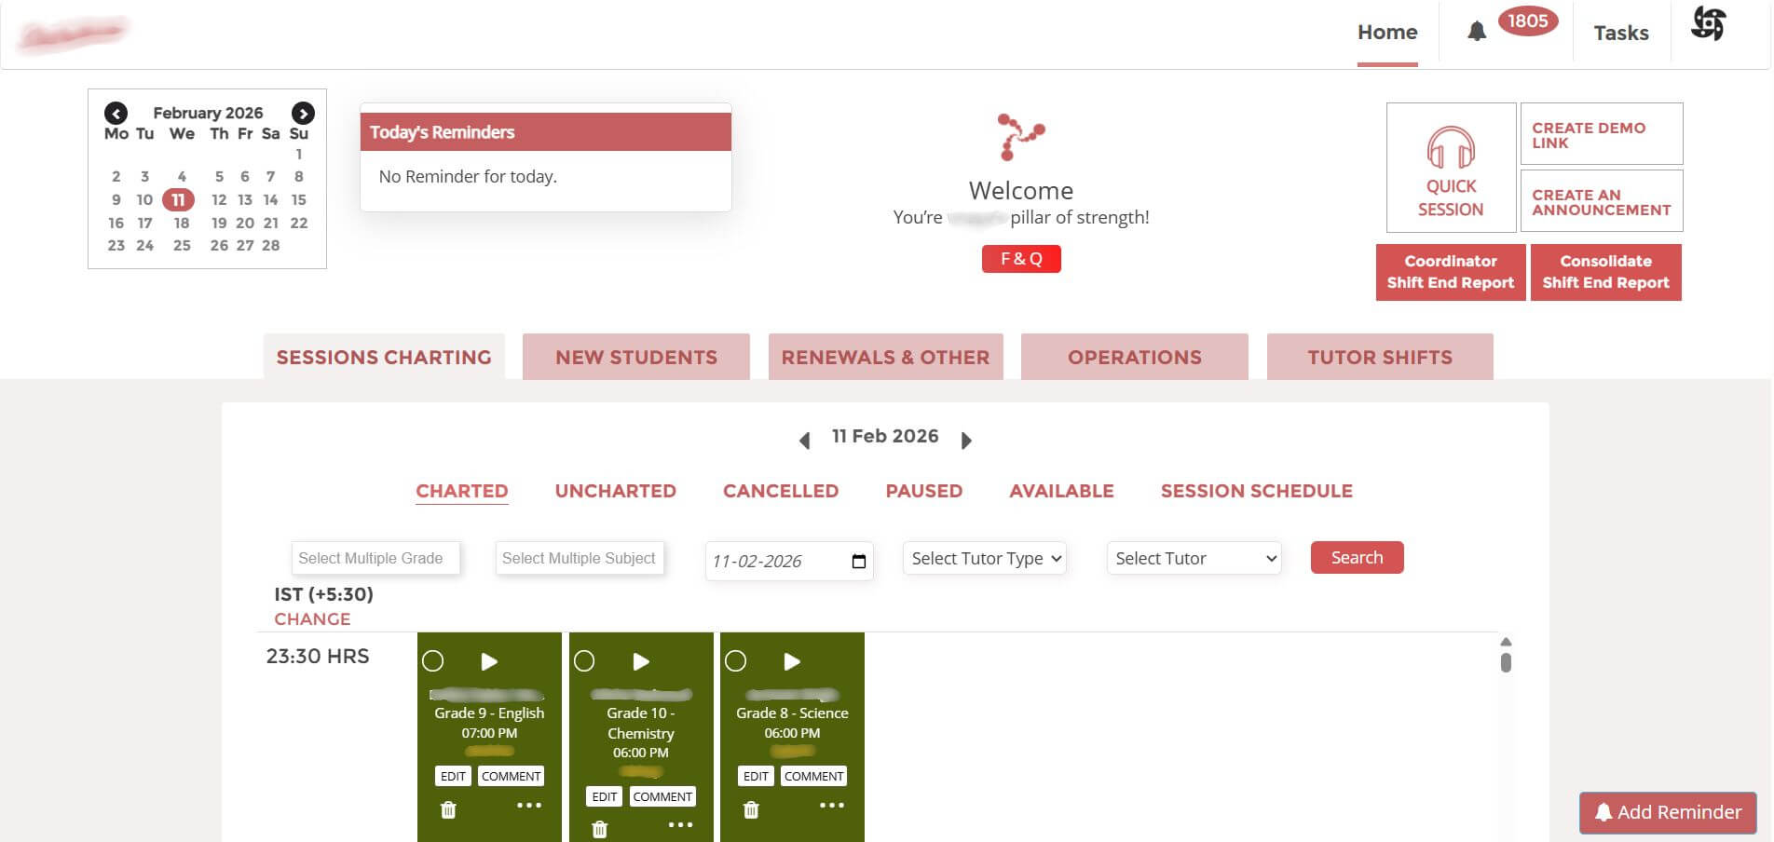Click the red Search button
The width and height of the screenshot is (1774, 842).
[x=1356, y=557]
